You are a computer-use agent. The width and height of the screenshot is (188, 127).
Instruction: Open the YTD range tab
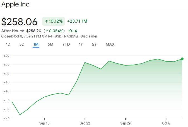click(66, 44)
